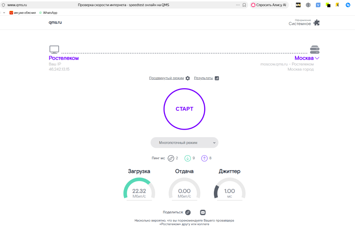Share results via envelope email icon
The height and width of the screenshot is (226, 355).
[203, 212]
